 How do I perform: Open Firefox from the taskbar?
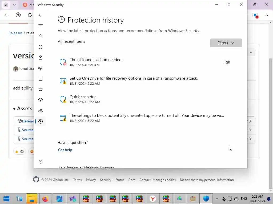coord(45,198)
